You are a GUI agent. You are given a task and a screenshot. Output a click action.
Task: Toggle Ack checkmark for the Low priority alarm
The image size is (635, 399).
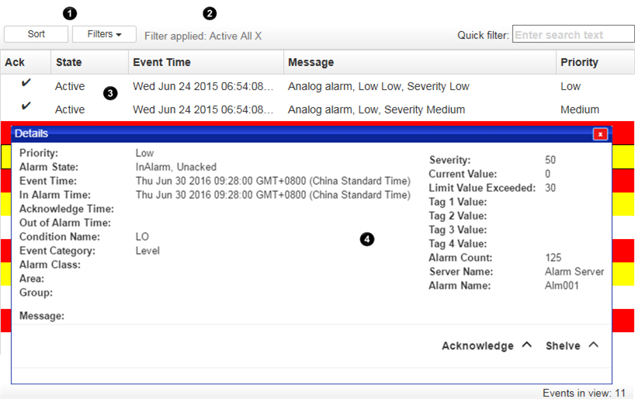coord(26,85)
